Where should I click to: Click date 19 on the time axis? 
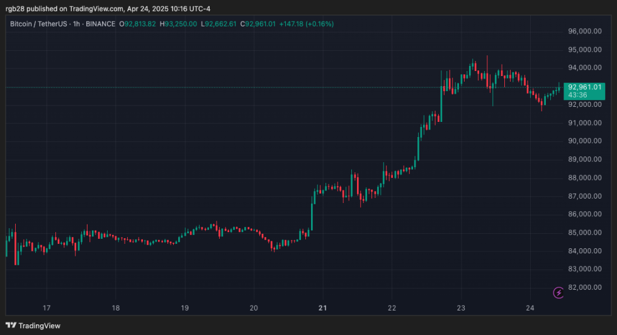coord(184,308)
